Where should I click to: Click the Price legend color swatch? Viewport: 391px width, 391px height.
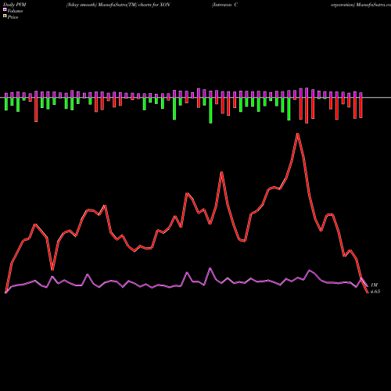click(5, 16)
